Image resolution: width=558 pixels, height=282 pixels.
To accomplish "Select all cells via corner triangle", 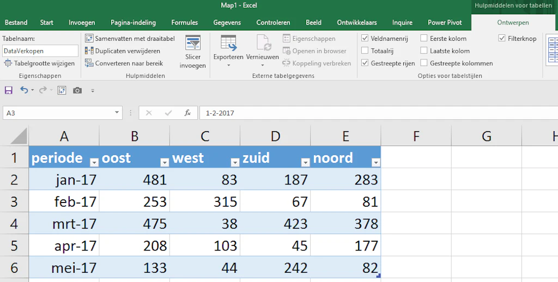I will click(19, 136).
